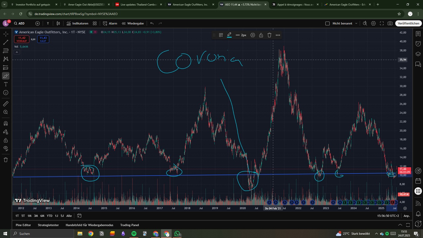Image resolution: width=423 pixels, height=238 pixels.
Task: Expand the bottom panel chevron up
Action: pyautogui.click(x=400, y=225)
